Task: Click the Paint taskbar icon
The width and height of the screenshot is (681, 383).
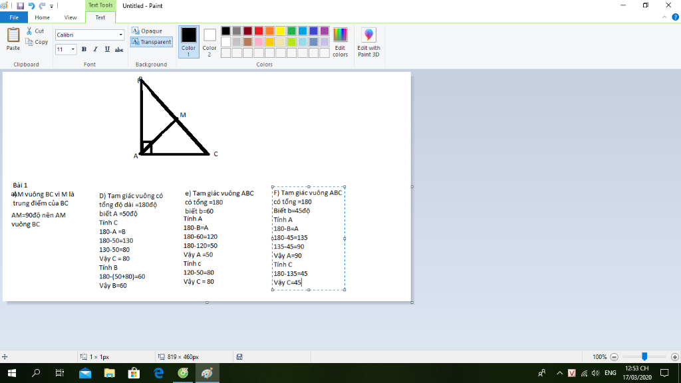Action: tap(207, 373)
